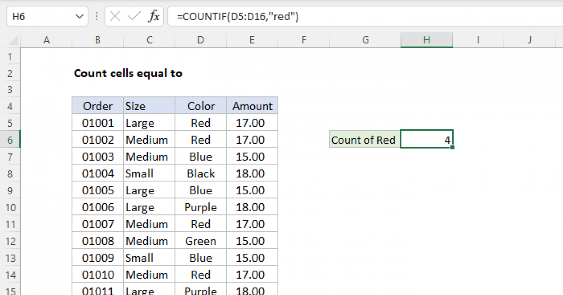The height and width of the screenshot is (295, 563).
Task: Select row header 6
Action: pyautogui.click(x=10, y=140)
